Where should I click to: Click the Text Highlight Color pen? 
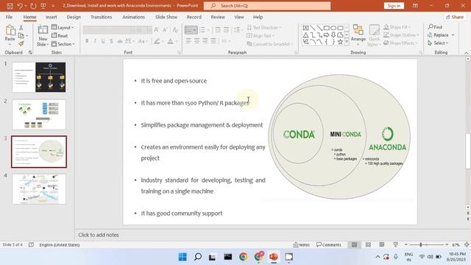157,41
